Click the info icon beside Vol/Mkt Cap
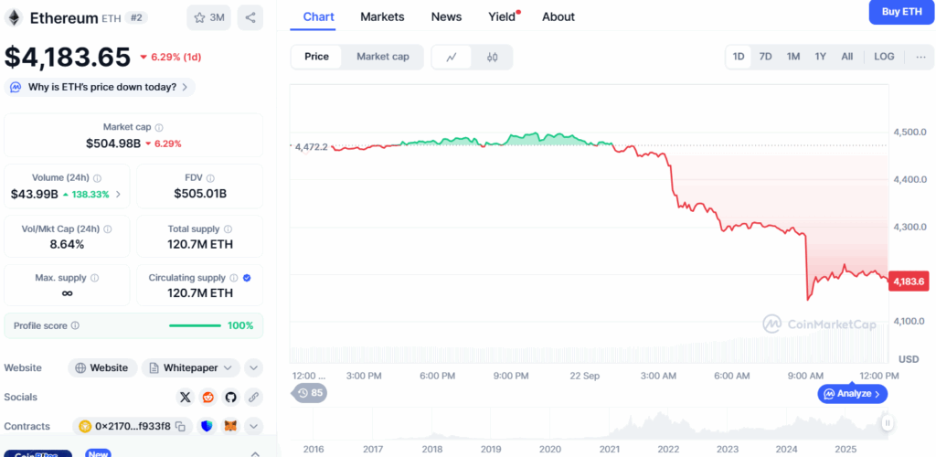The width and height of the screenshot is (936, 457). [108, 229]
